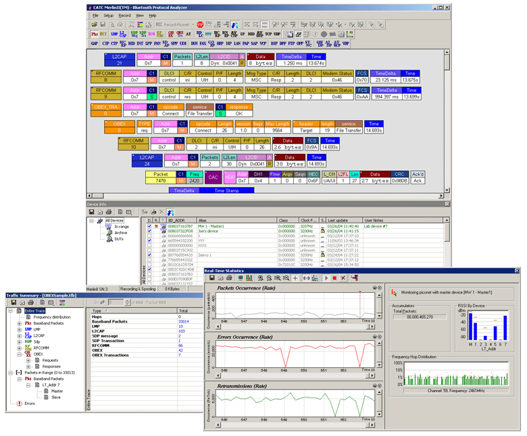Sort devices by BD_ADDR column header

182,220
